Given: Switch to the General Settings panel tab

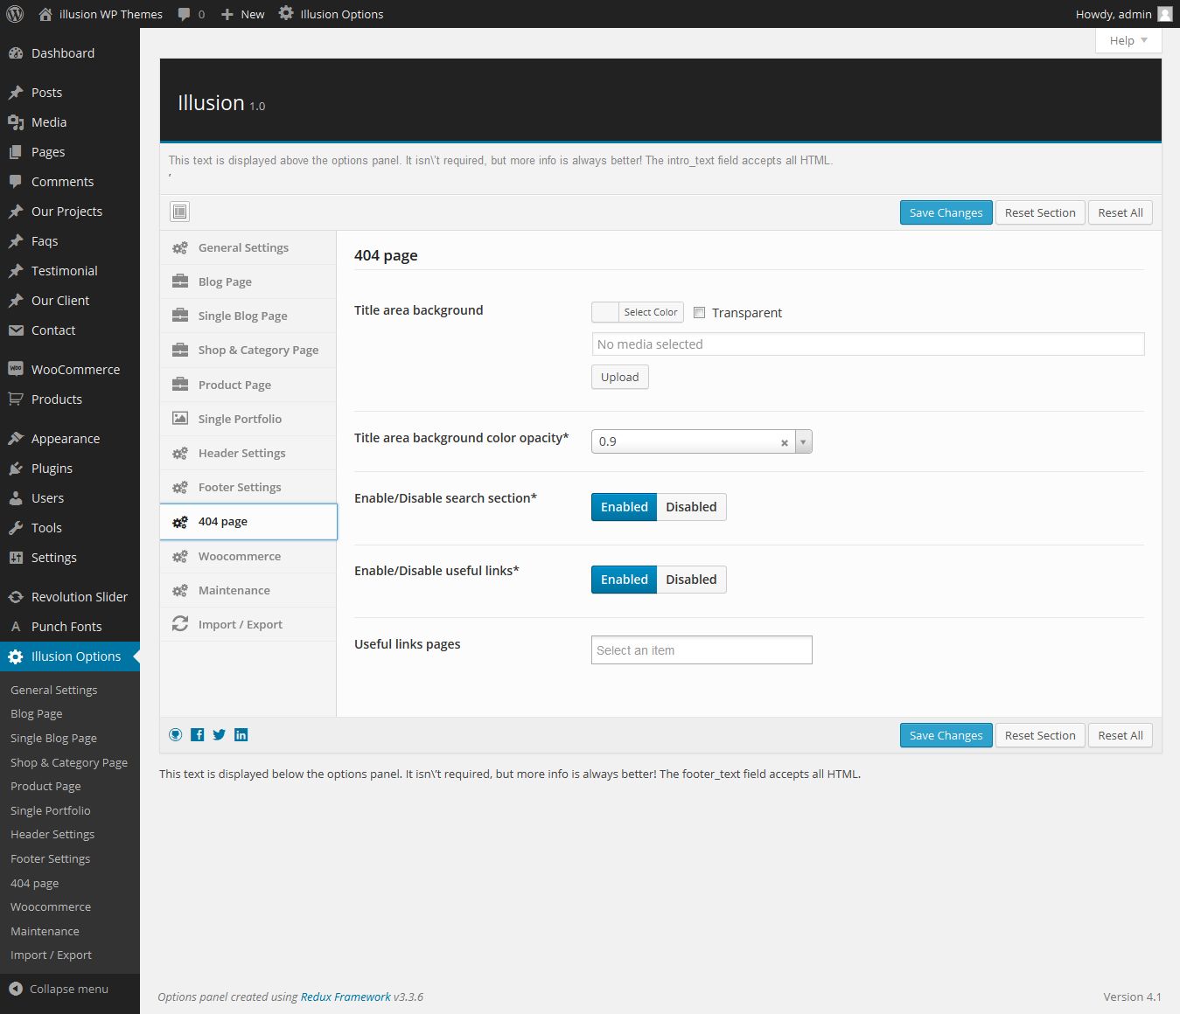Looking at the screenshot, I should (248, 247).
